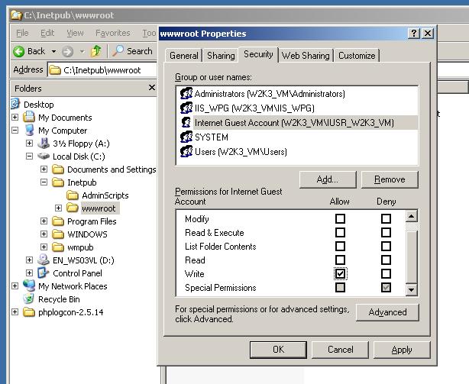Click the green Back arrow icon
Image resolution: width=469 pixels, height=384 pixels.
pos(18,51)
